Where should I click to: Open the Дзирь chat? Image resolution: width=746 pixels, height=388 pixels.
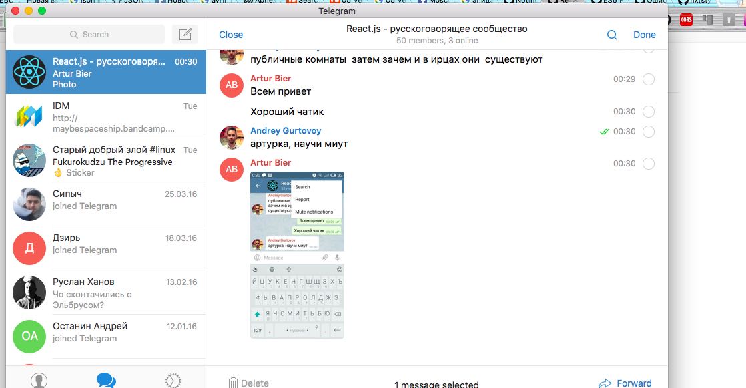click(x=106, y=248)
